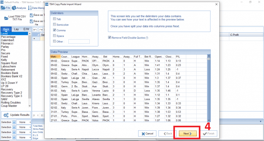Tick the Semicolon delimiter checkbox
This screenshot has height=141, width=264.
(55, 25)
